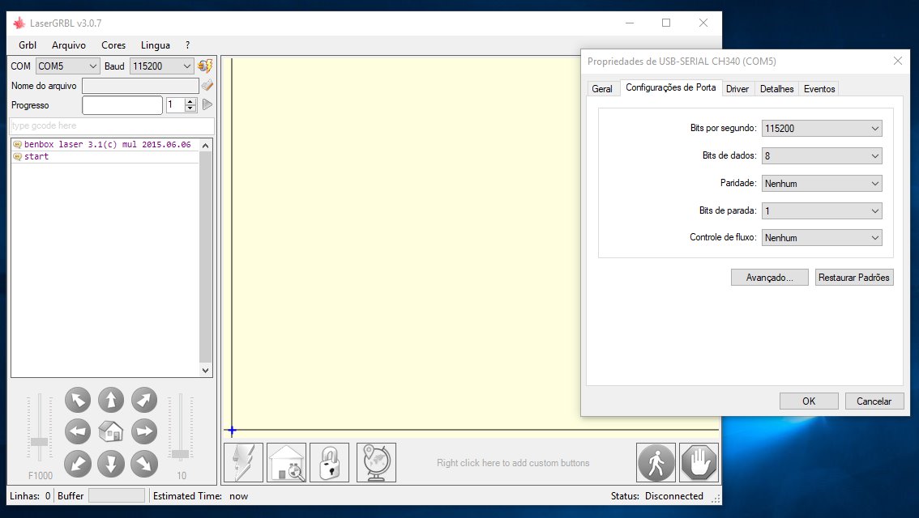
Task: Open the Baud rate dropdown showing 115200
Action: pos(162,66)
